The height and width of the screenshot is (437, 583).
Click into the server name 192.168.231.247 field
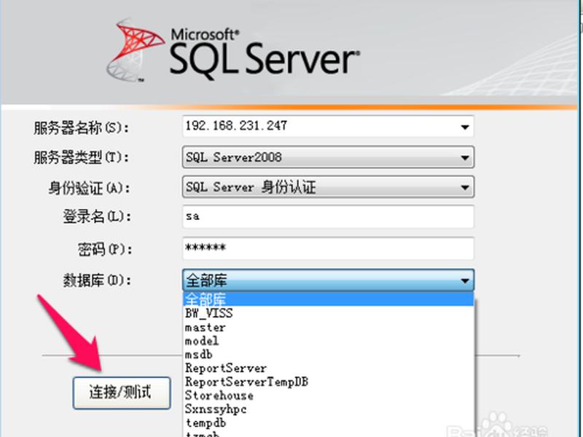coord(329,127)
